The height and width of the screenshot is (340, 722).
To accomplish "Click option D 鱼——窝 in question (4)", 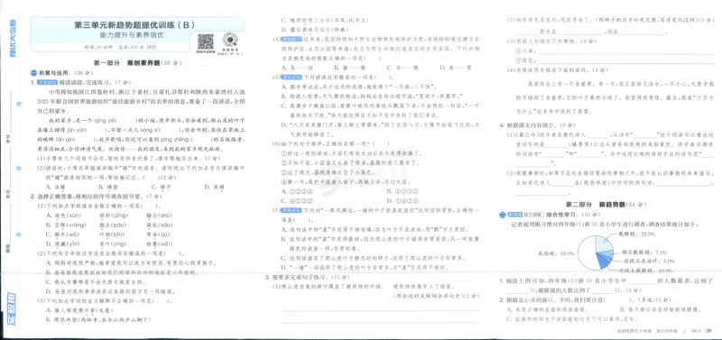I will (456, 67).
